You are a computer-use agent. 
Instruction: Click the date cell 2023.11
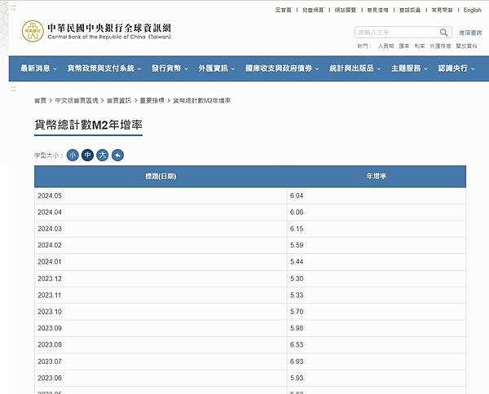click(161, 295)
